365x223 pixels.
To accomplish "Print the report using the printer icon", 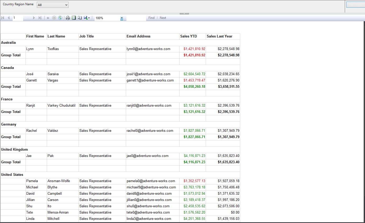I will pos(68,18).
